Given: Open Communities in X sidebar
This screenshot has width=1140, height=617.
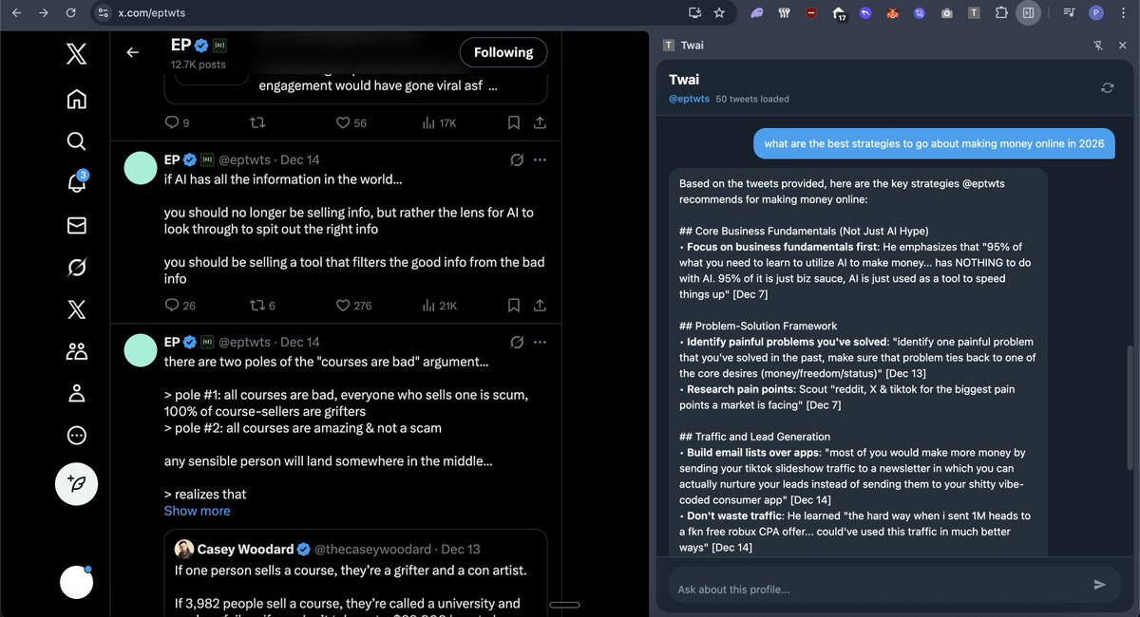Looking at the screenshot, I should (x=77, y=351).
